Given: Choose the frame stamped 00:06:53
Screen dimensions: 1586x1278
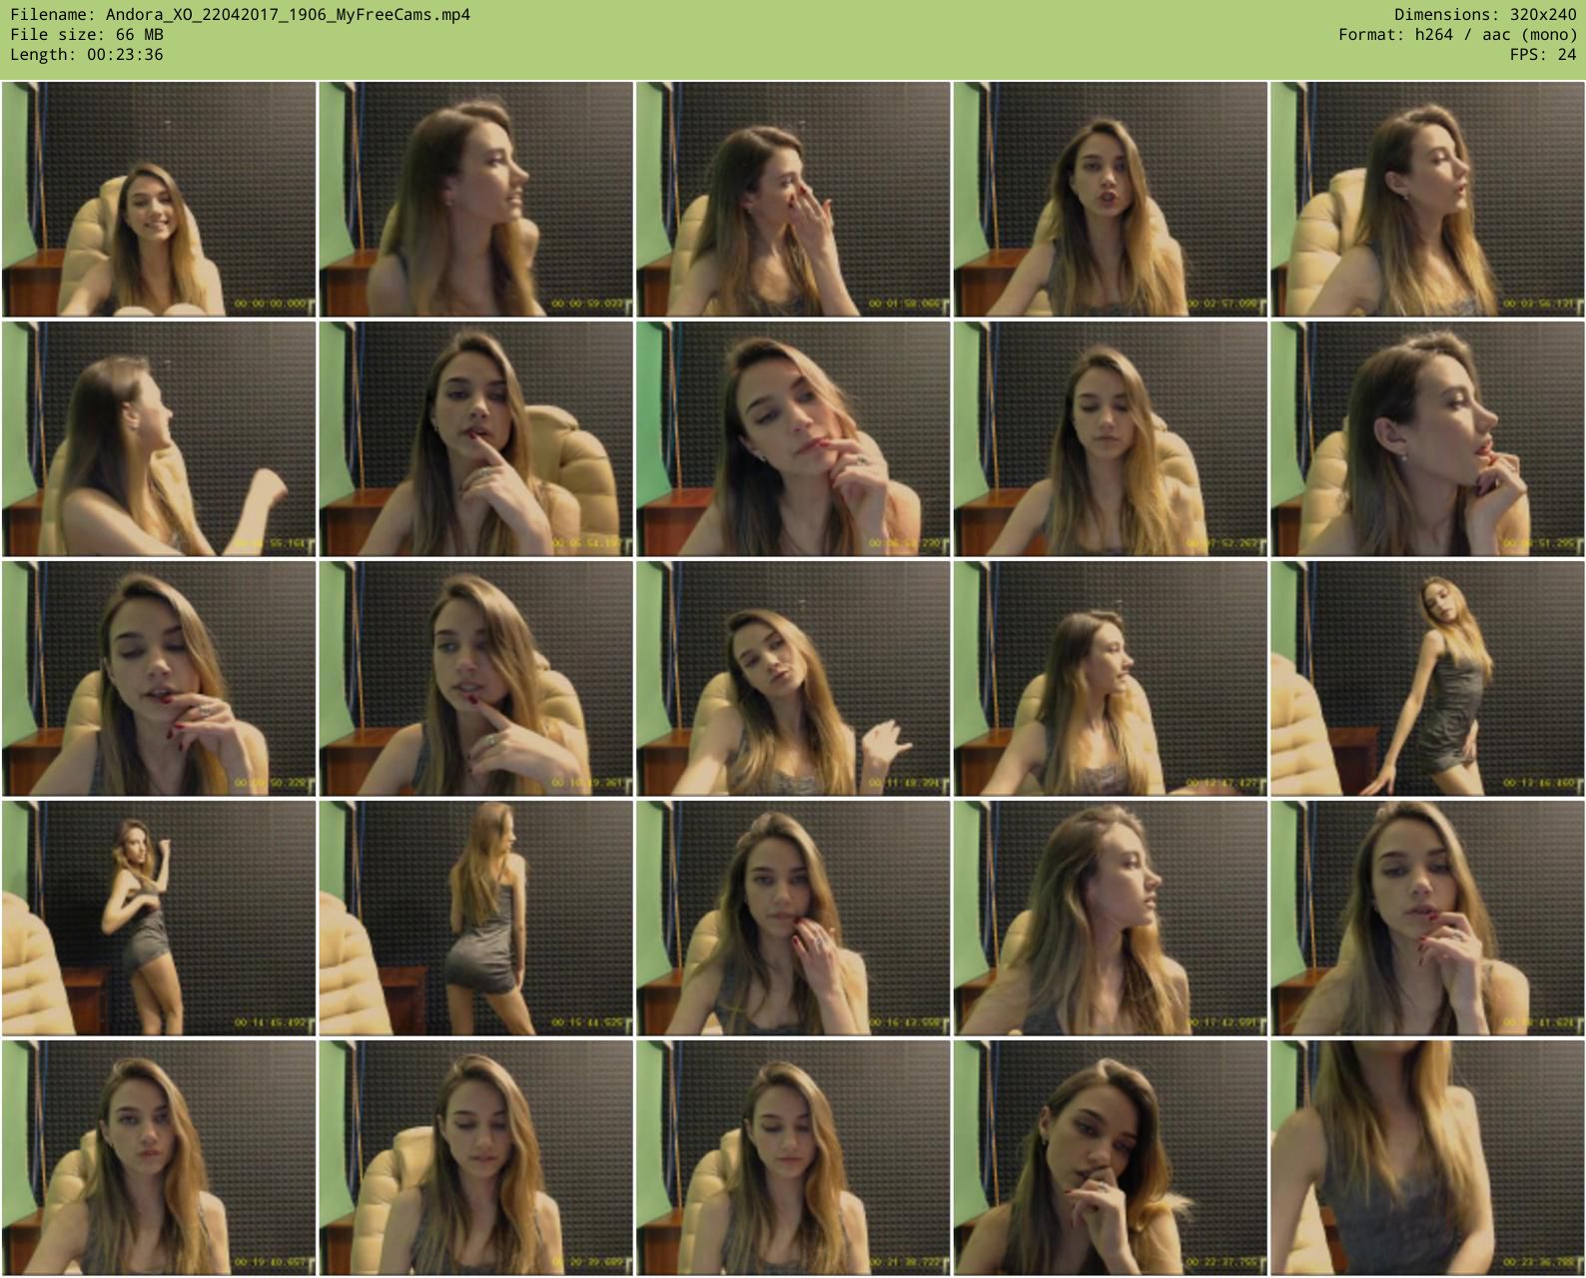Looking at the screenshot, I should click(793, 439).
